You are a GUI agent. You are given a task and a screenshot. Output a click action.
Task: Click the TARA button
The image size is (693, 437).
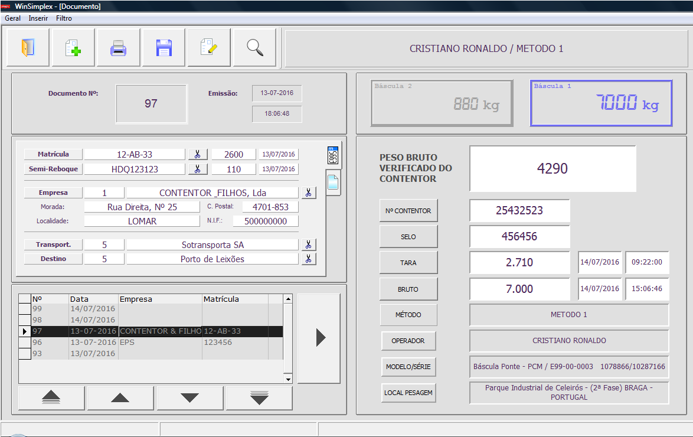[408, 263]
